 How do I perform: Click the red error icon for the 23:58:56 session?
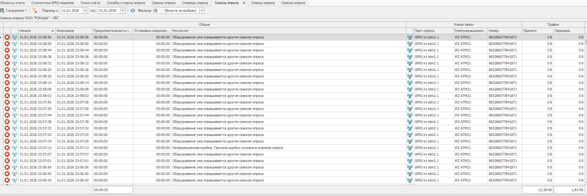click(7, 37)
